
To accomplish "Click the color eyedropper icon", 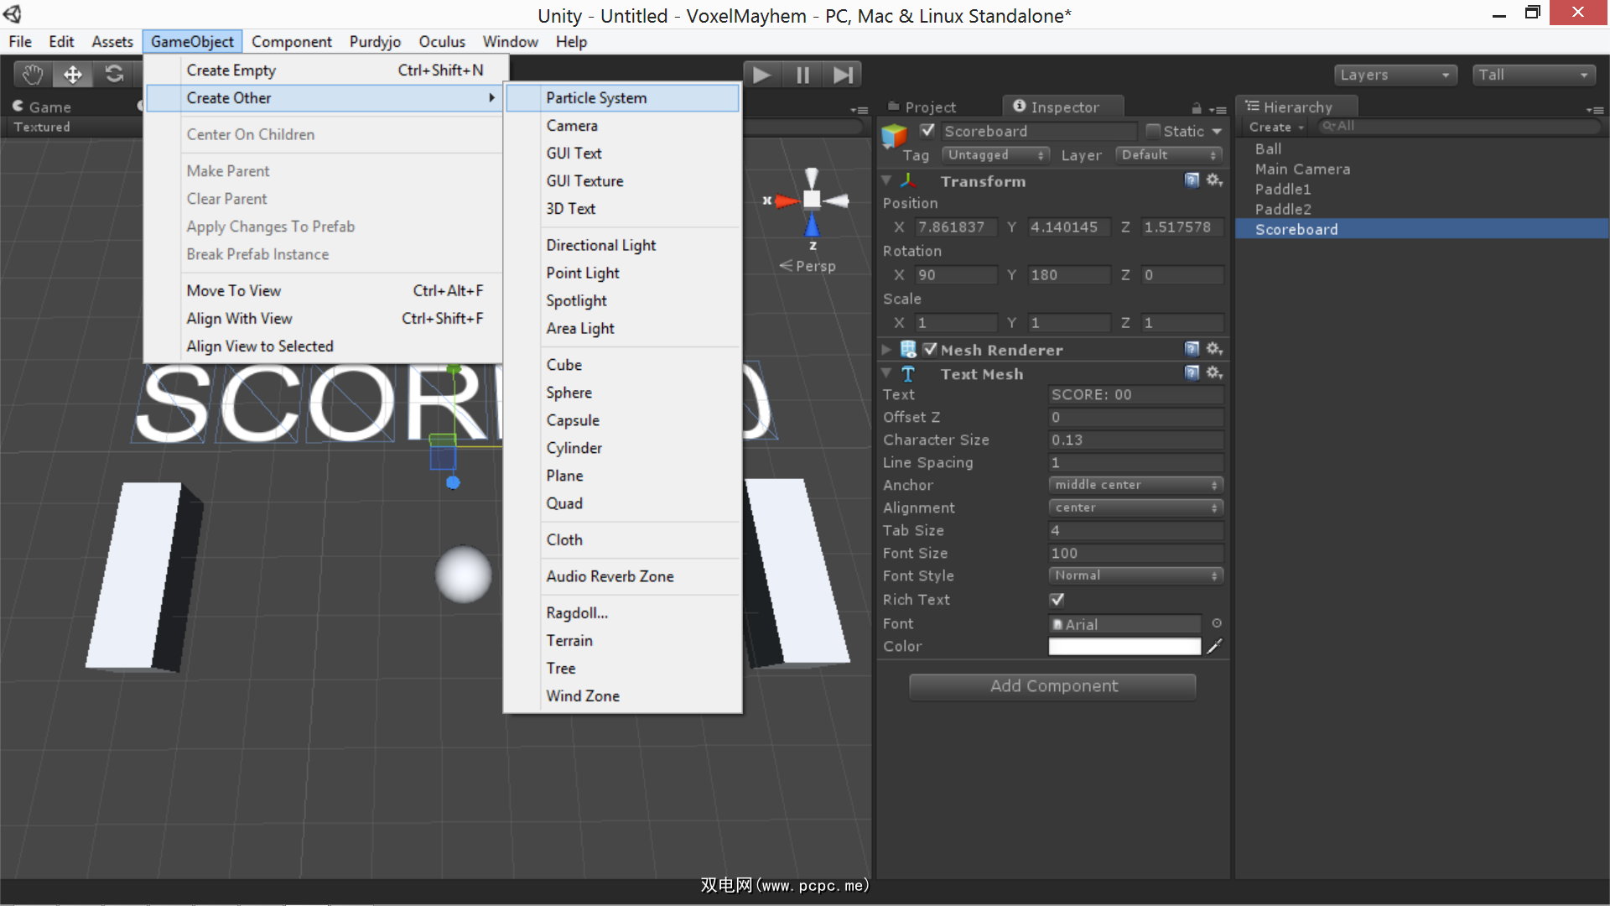I will pos(1214,646).
